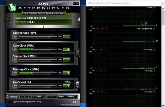Image resolution: width=165 pixels, height=107 pixels.
Task: Close the Afterburner window
Action: (x=77, y=3)
